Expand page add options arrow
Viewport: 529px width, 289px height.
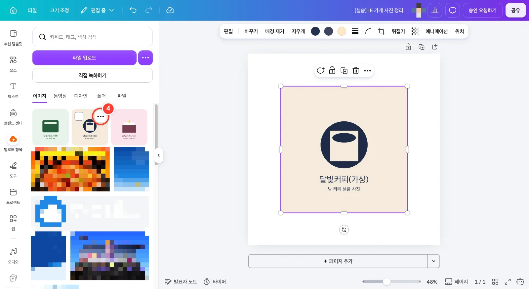point(434,261)
